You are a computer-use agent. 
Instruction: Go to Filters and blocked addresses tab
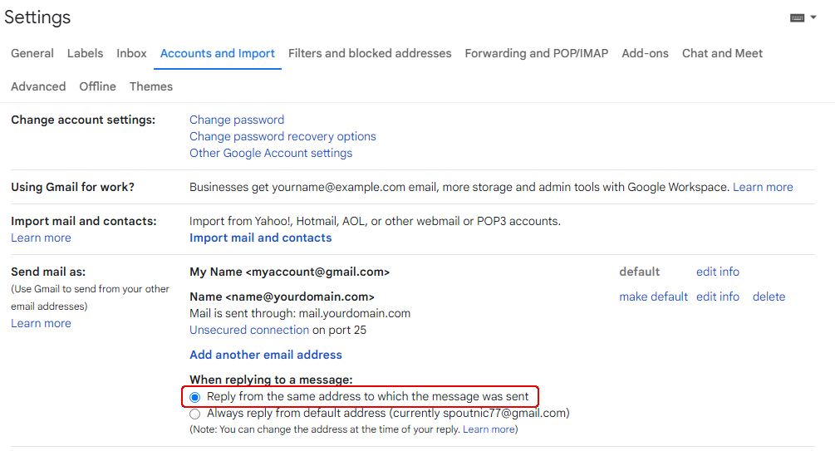click(x=370, y=53)
